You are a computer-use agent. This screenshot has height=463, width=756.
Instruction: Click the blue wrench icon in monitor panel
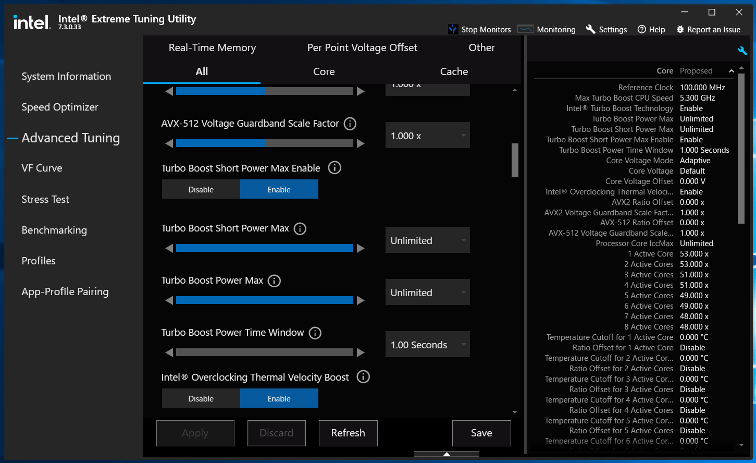(742, 51)
